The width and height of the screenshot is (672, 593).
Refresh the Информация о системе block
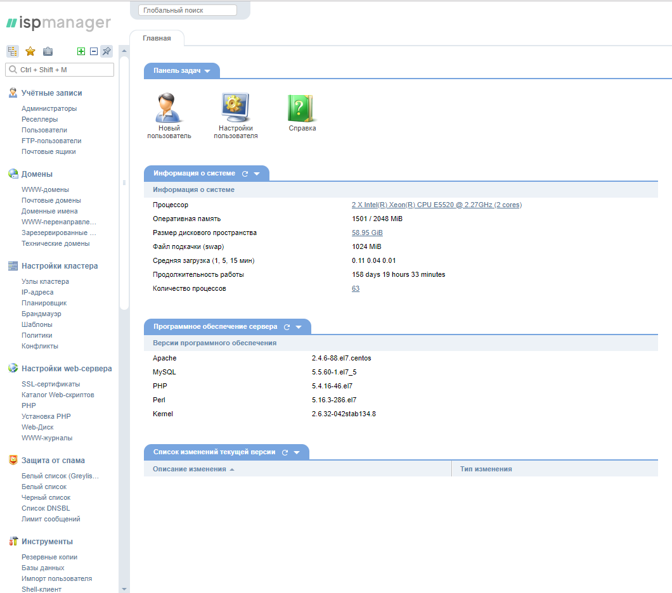(245, 174)
